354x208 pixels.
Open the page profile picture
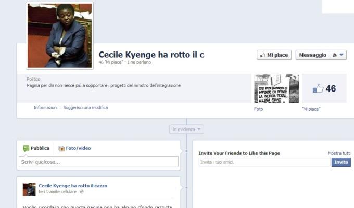(59, 35)
